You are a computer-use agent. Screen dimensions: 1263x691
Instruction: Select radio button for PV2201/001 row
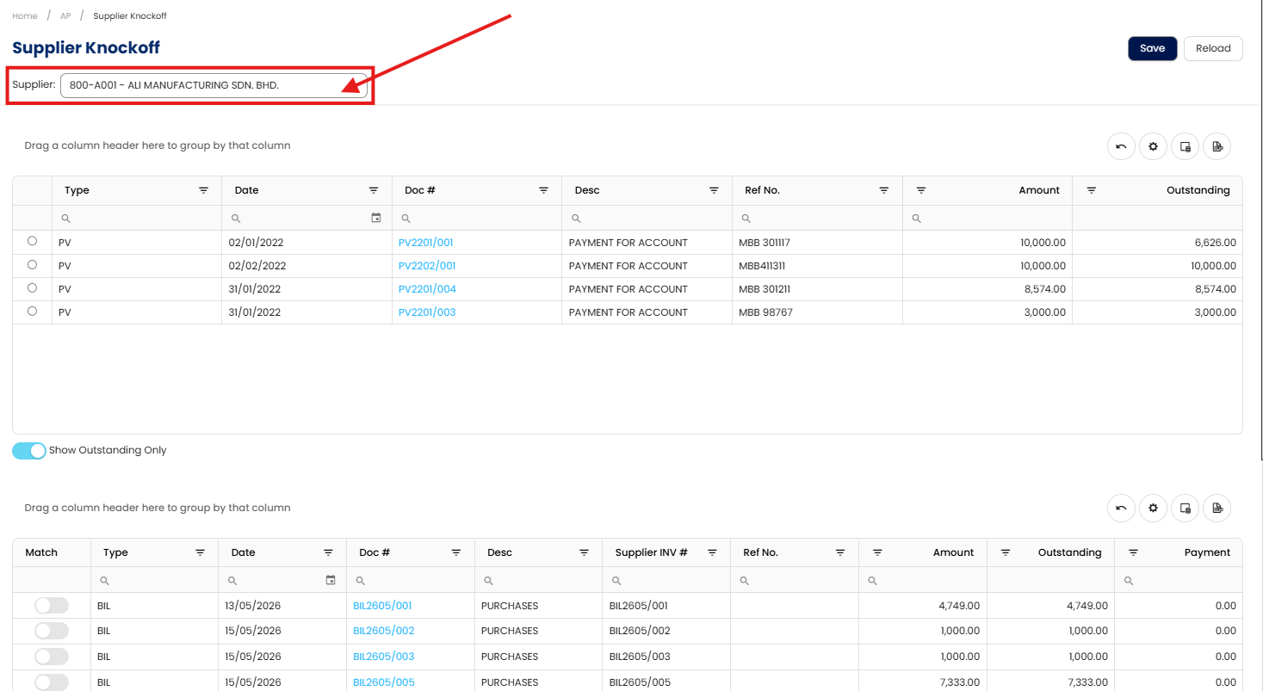[33, 242]
